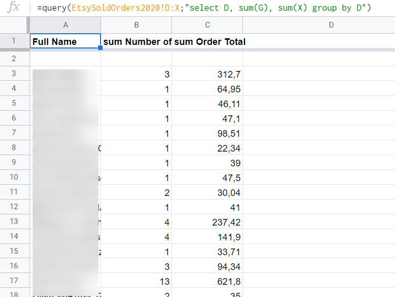Image resolution: width=395 pixels, height=297 pixels.
Task: Click the column B cell in row 13
Action: [136, 222]
